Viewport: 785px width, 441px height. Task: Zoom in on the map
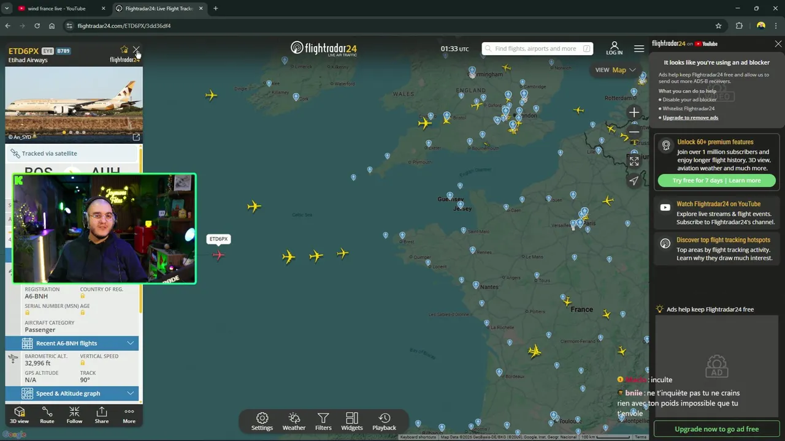pos(634,112)
